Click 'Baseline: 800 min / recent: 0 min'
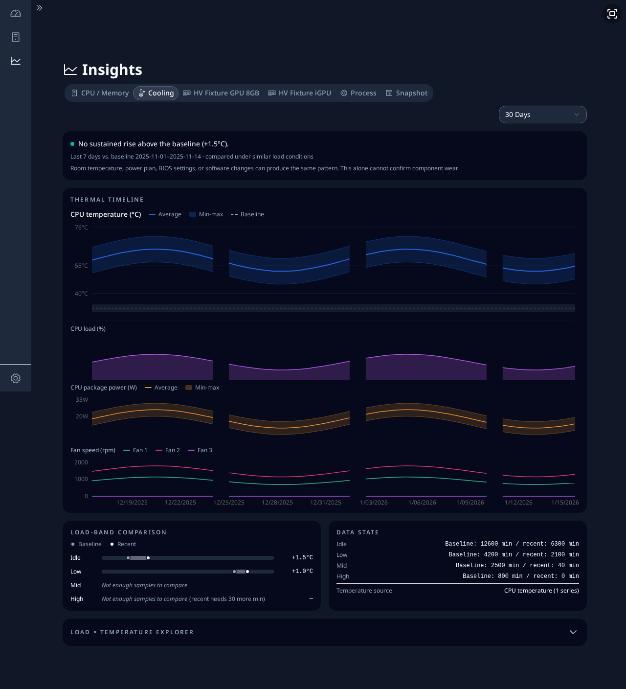The image size is (626, 689). (521, 576)
